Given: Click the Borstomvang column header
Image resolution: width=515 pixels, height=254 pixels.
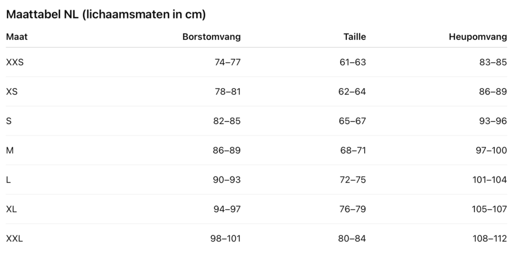Looking at the screenshot, I should coord(211,37).
